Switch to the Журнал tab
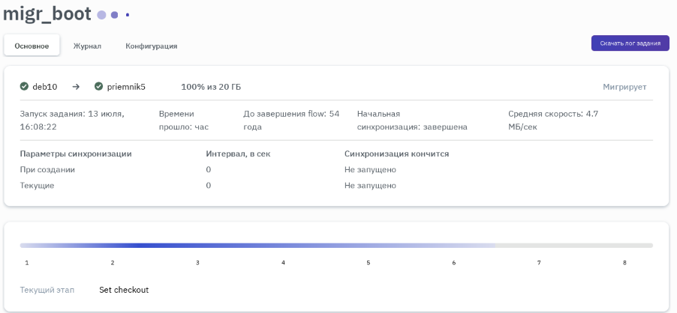The width and height of the screenshot is (677, 313). 87,46
